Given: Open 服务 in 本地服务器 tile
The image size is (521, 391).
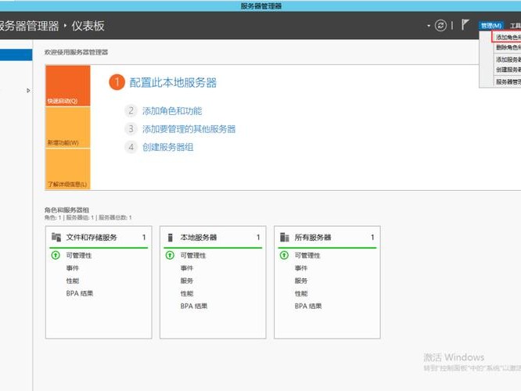Looking at the screenshot, I should (187, 281).
